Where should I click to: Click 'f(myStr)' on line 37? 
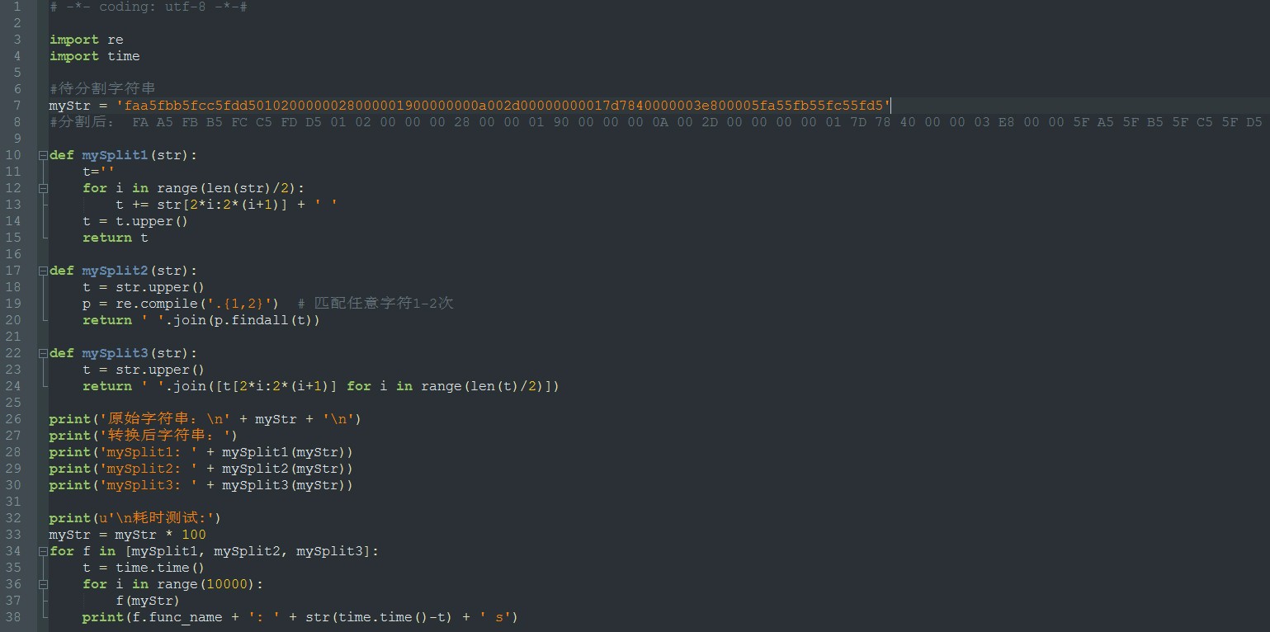pyautogui.click(x=148, y=601)
